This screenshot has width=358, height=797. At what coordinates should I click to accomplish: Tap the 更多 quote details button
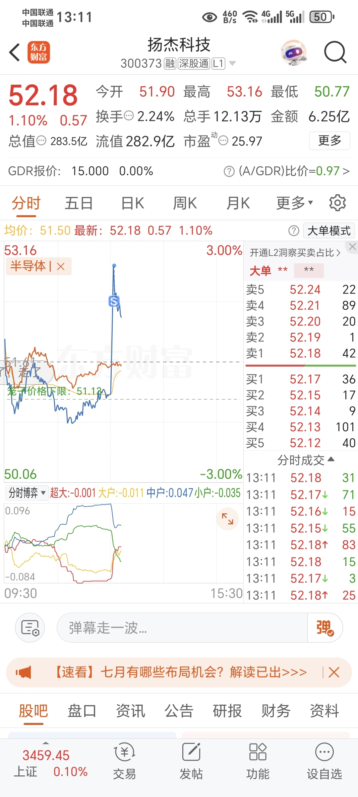(x=329, y=141)
